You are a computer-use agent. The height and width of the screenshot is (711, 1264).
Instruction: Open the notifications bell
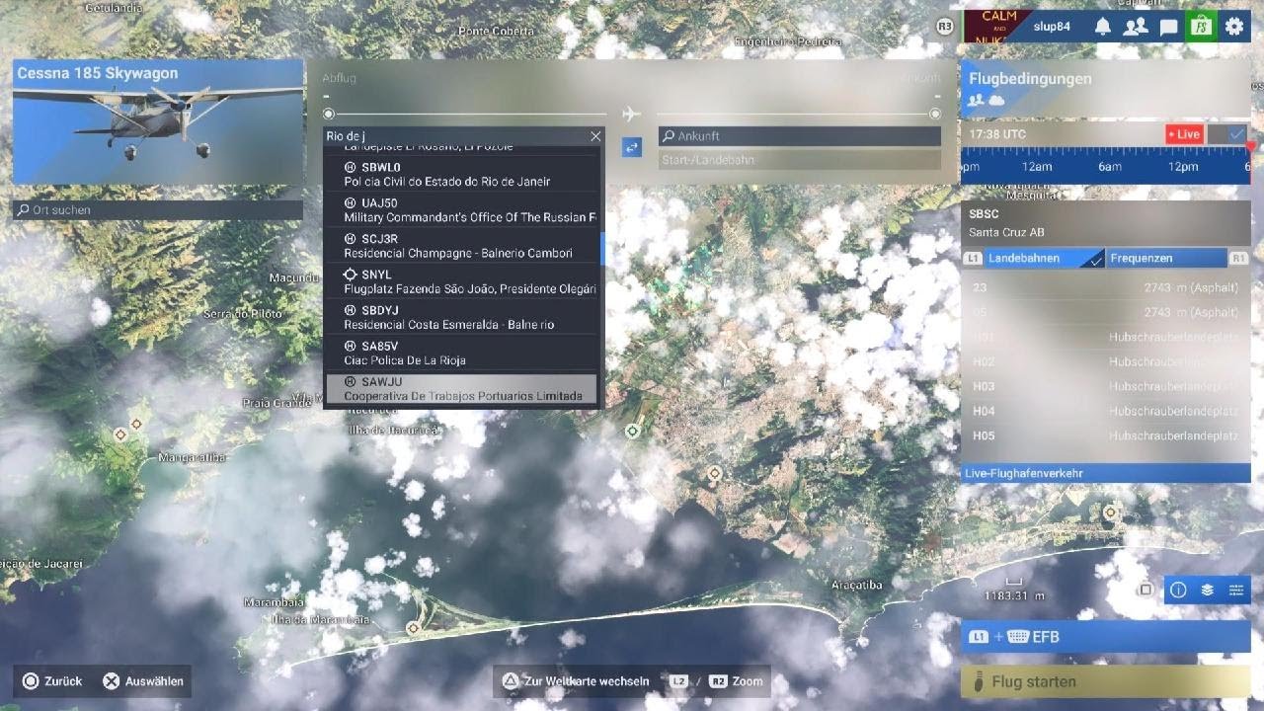point(1102,27)
